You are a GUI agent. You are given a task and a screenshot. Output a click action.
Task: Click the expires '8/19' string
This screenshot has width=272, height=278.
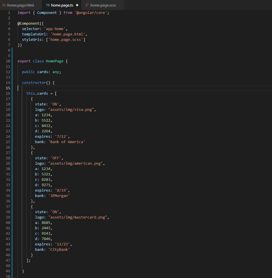61,190
